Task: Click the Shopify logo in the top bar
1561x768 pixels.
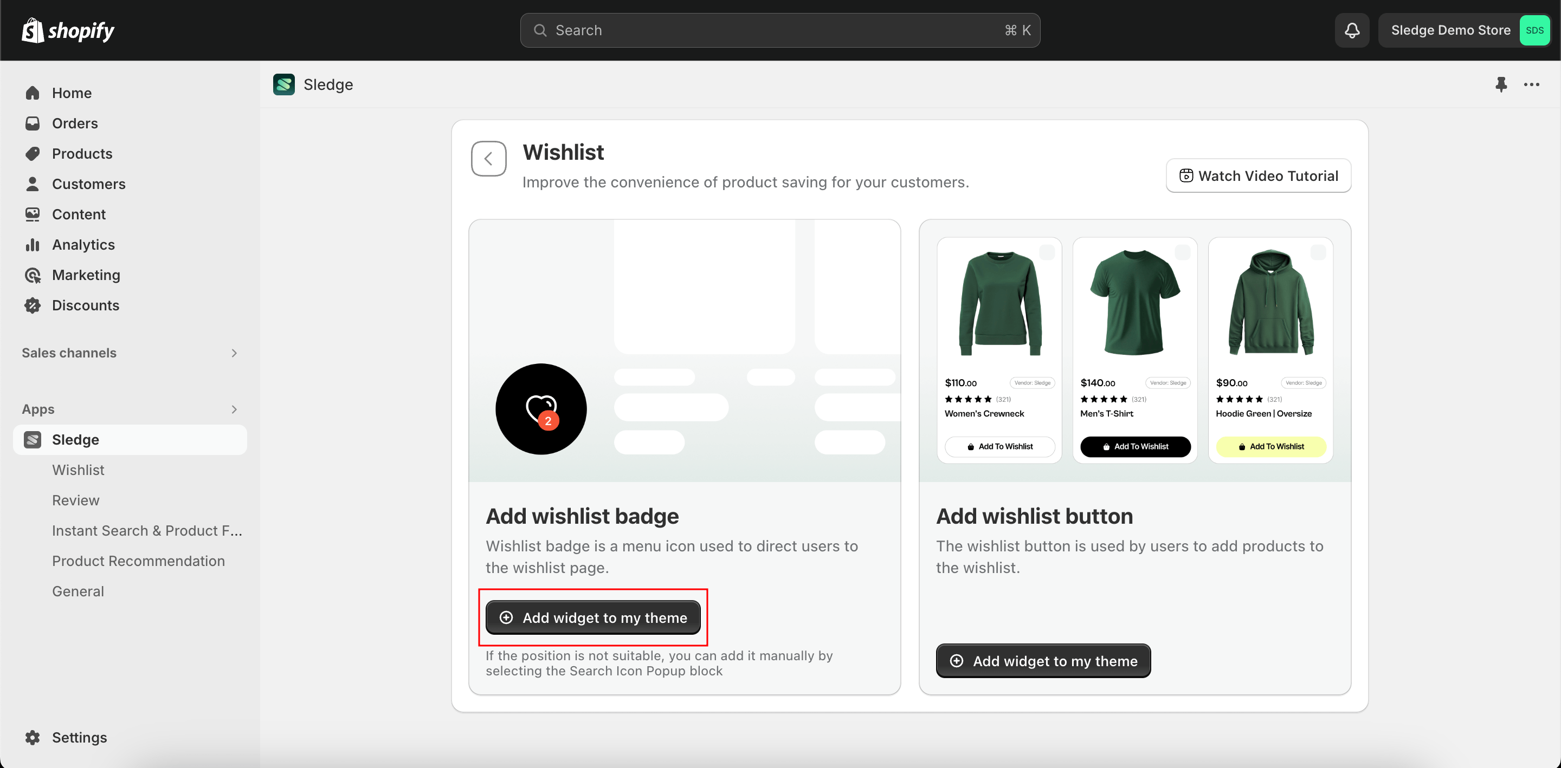Action: click(68, 30)
